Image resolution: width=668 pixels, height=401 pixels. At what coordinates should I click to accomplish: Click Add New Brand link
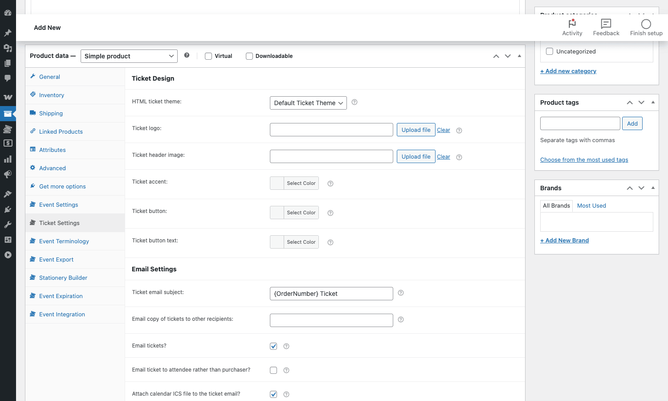(565, 240)
